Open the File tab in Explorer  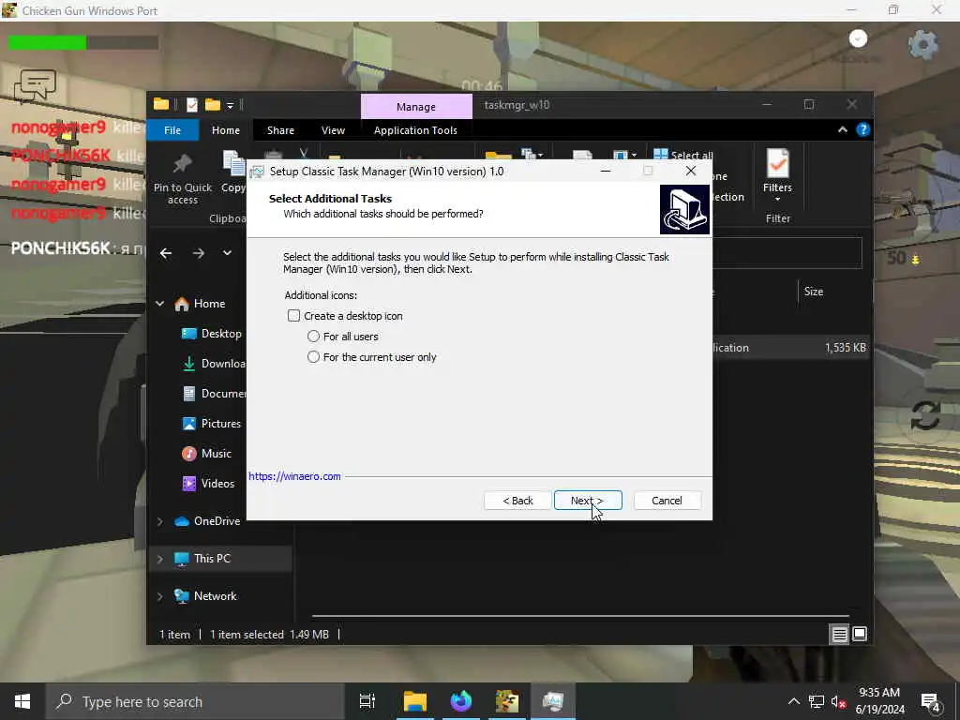point(172,130)
